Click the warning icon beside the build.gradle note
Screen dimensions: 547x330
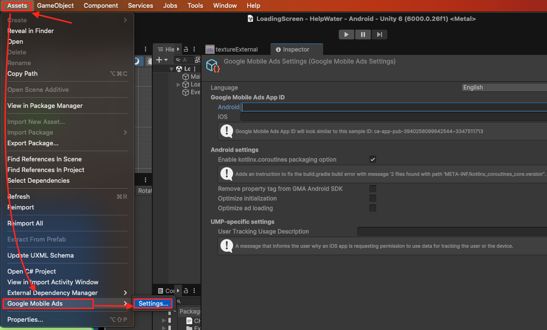point(227,174)
